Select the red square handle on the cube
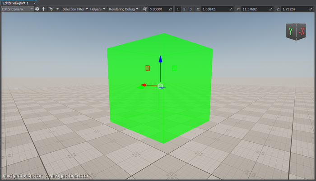This screenshot has width=316, height=181. [x=148, y=68]
